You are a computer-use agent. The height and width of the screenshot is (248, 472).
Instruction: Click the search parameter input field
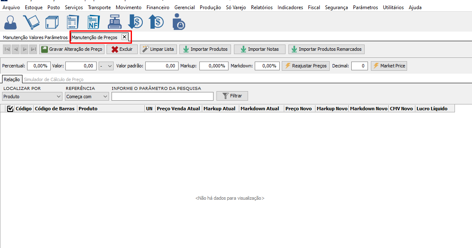(x=162, y=96)
